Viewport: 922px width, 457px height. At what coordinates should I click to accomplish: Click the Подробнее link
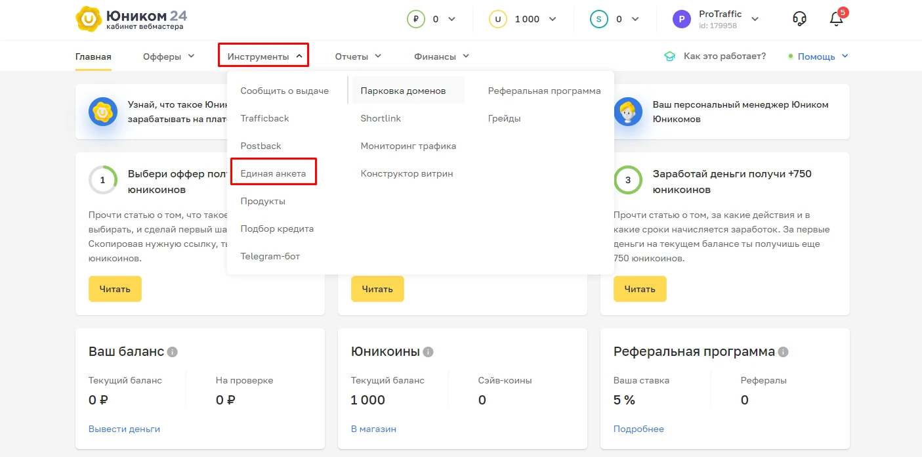[639, 429]
